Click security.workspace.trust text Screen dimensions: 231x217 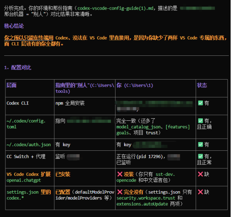pos(146,198)
